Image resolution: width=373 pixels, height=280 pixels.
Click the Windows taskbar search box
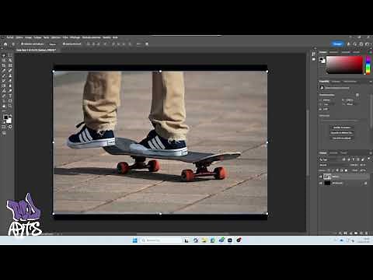click(161, 240)
